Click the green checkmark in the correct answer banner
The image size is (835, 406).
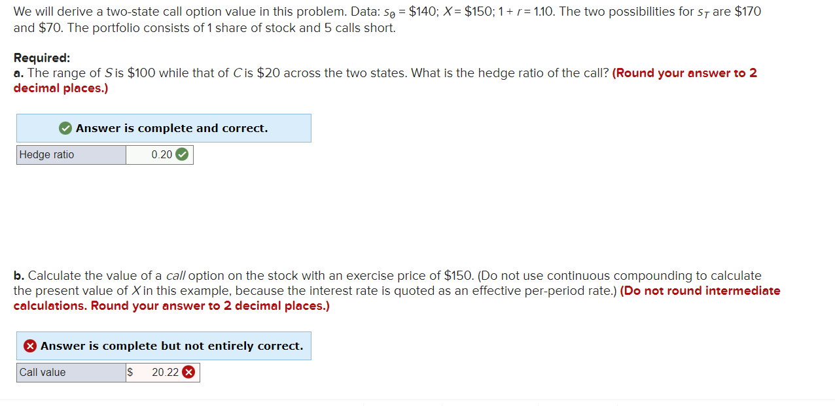click(x=65, y=127)
